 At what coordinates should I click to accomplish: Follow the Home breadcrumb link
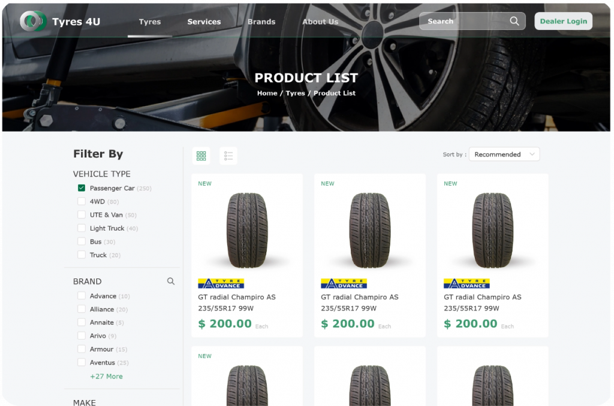click(267, 93)
